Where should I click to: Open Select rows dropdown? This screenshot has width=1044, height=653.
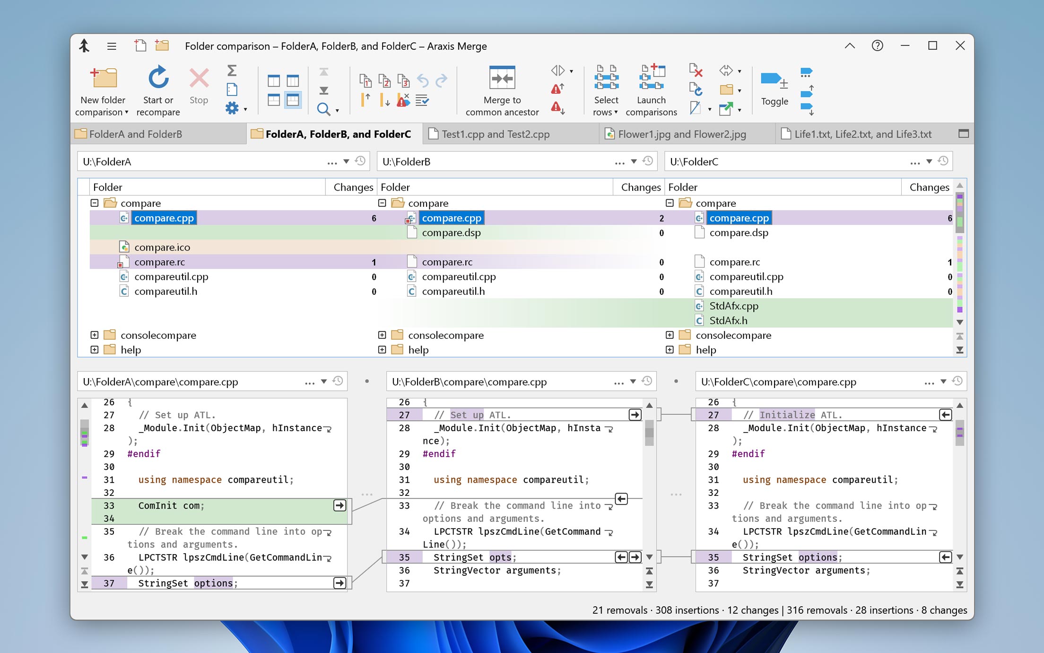pyautogui.click(x=606, y=91)
